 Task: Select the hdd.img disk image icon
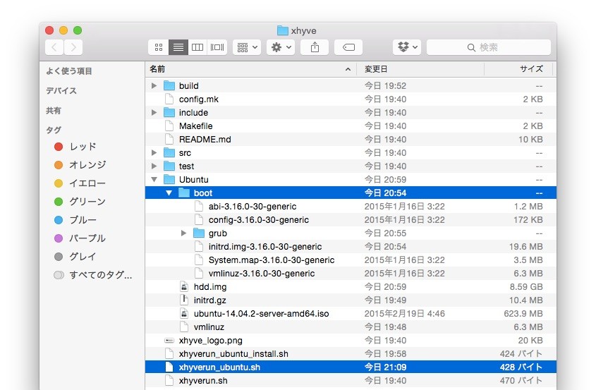point(184,286)
